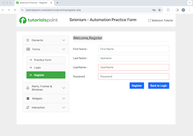Open the Practice Form menu item

pos(46,60)
